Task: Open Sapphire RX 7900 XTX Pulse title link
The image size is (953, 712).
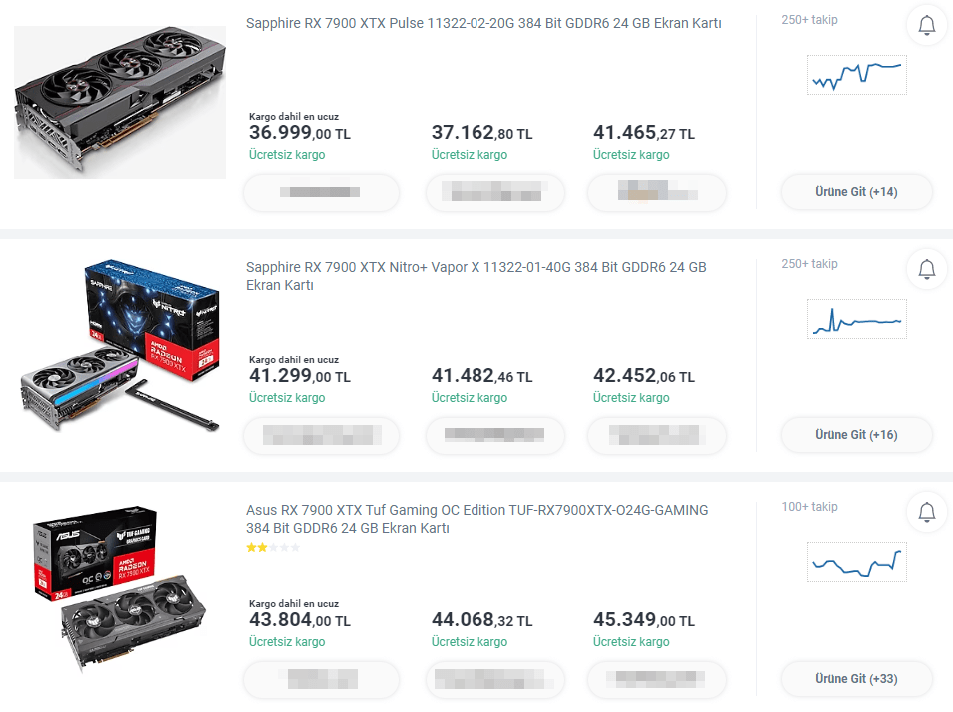Action: (483, 24)
